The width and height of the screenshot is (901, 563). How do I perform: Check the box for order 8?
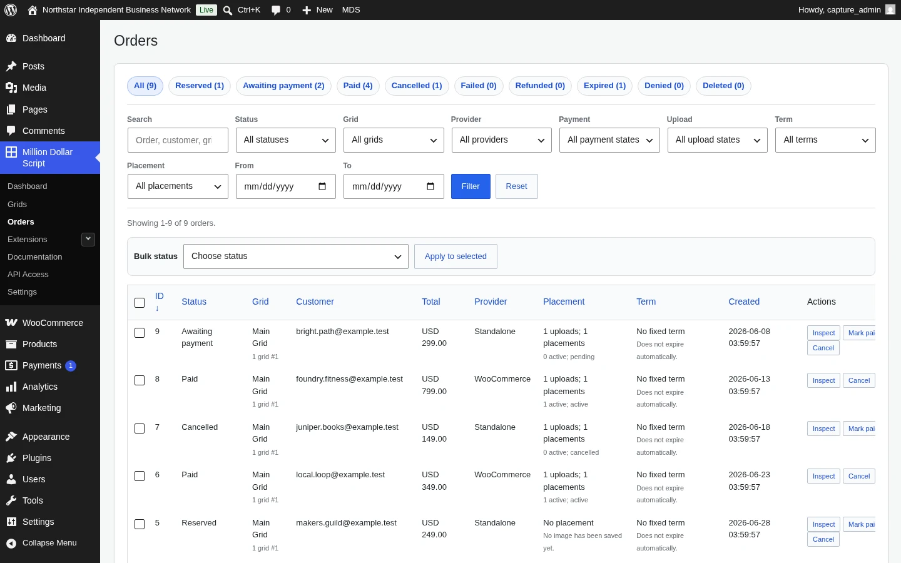(140, 380)
